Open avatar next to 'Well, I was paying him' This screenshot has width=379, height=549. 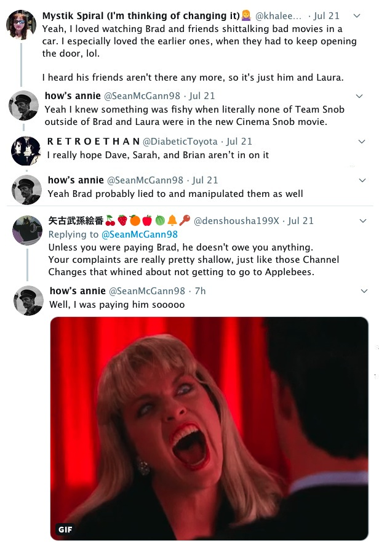[x=29, y=300]
